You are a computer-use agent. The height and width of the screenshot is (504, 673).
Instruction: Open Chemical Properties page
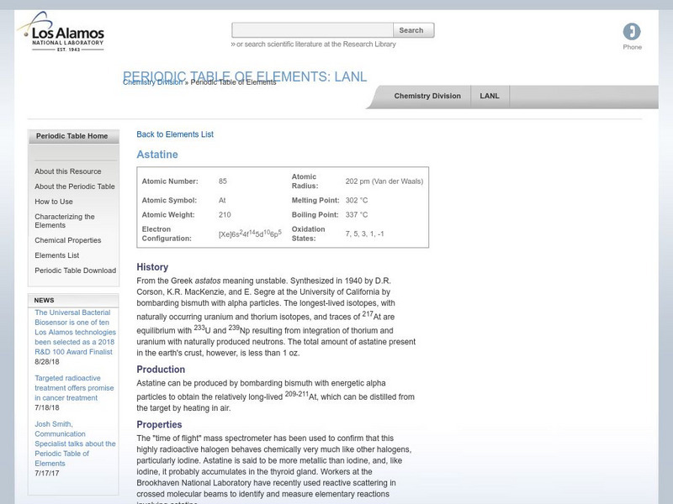[x=68, y=240]
